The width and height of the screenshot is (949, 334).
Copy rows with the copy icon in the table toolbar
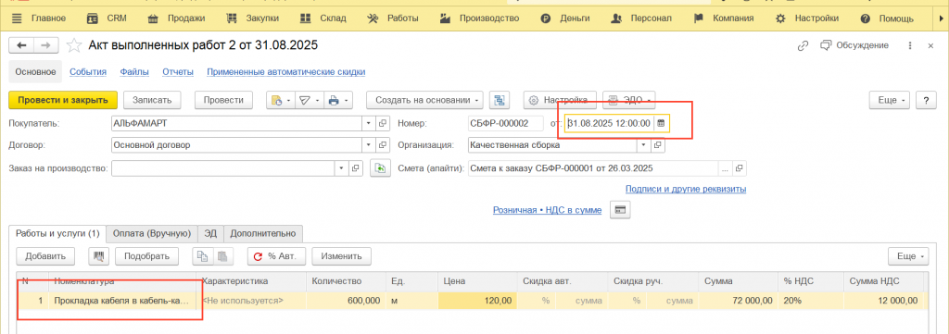[203, 256]
